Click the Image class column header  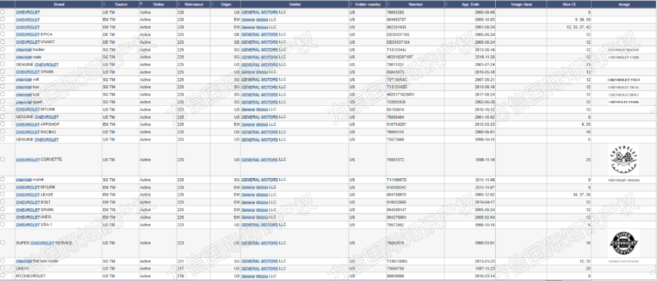521,4
